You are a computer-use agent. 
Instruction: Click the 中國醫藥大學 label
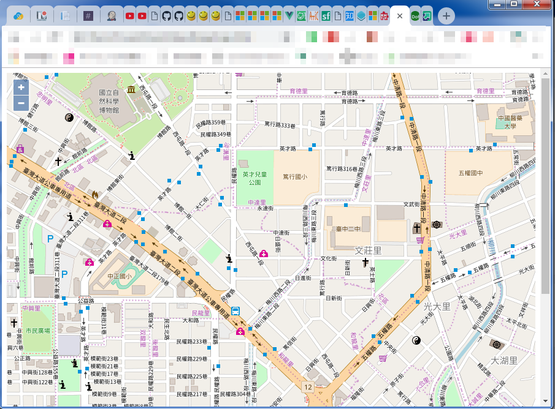click(x=510, y=122)
